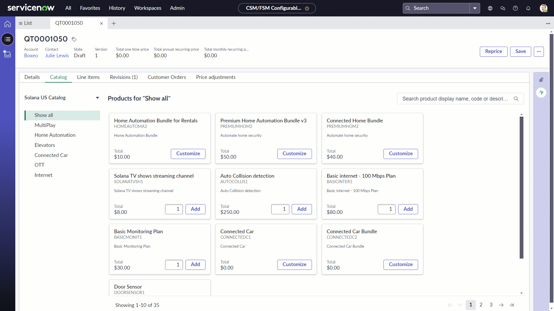Switch to the Line items tab
Image resolution: width=554 pixels, height=311 pixels.
(88, 77)
